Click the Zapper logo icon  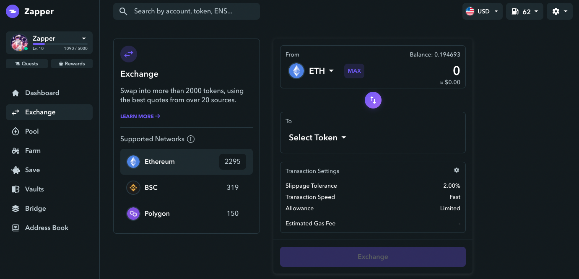tap(13, 11)
